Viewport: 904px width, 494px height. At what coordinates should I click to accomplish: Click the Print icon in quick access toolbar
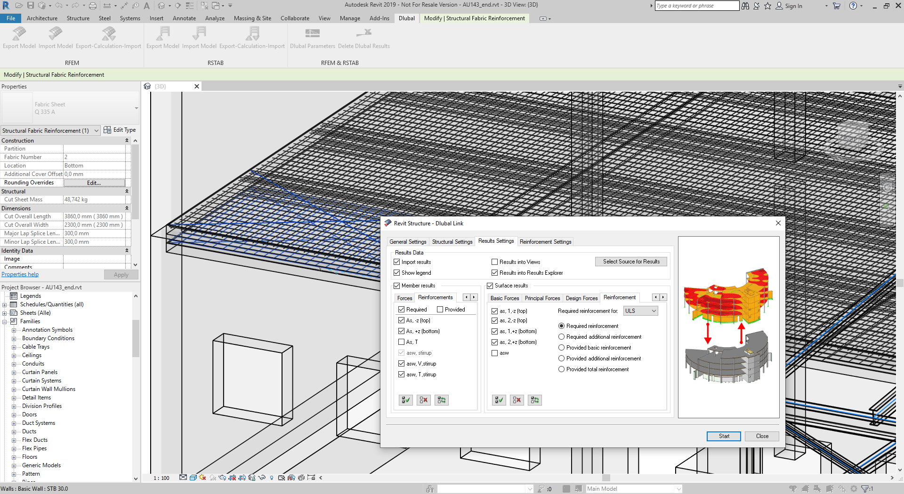93,6
